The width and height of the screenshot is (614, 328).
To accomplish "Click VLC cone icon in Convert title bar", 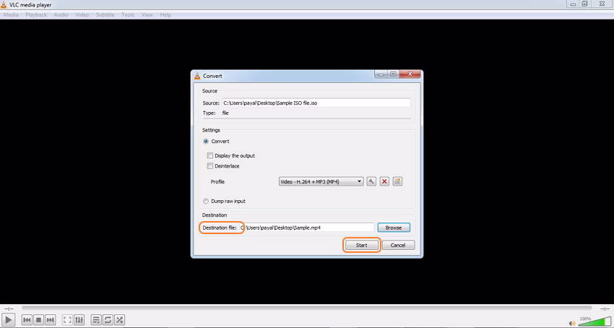I will coord(197,76).
